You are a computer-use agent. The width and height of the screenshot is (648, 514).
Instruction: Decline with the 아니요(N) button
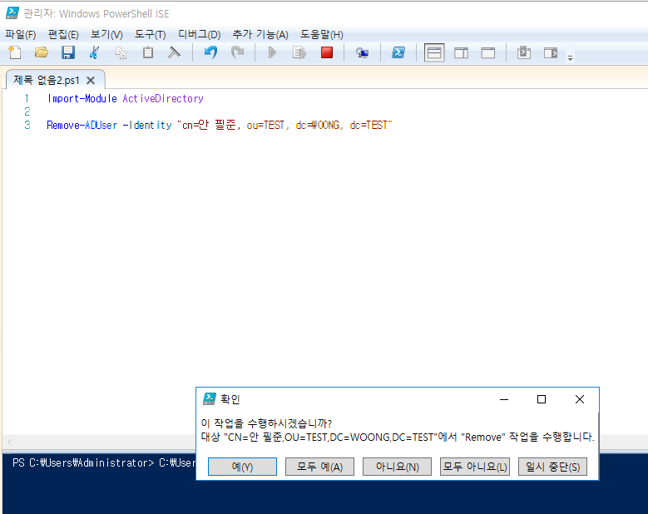tap(397, 467)
